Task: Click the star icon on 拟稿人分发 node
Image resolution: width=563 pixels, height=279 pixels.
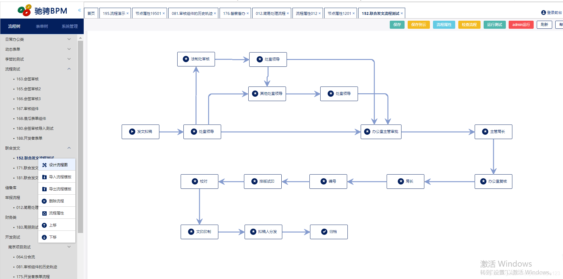Action: 253,232
